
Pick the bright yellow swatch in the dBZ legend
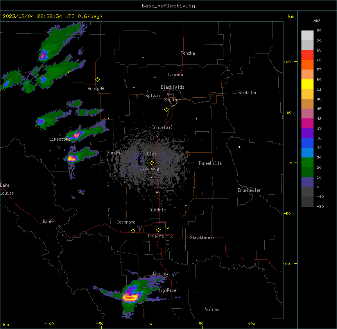(307, 84)
